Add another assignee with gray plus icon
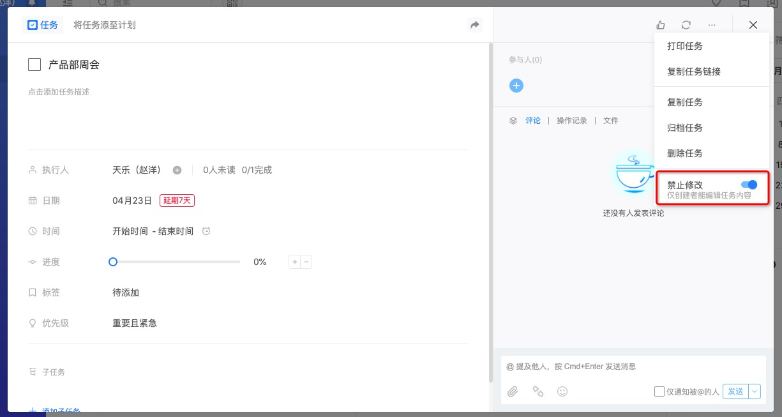The height and width of the screenshot is (417, 782). tap(177, 170)
